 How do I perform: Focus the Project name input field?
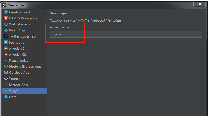point(126,34)
